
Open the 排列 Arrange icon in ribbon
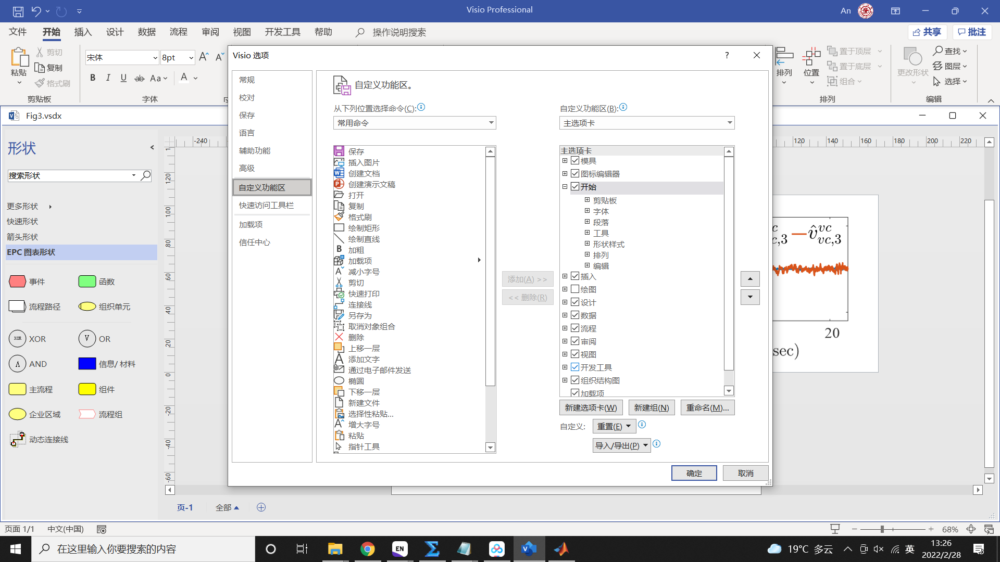click(x=784, y=56)
